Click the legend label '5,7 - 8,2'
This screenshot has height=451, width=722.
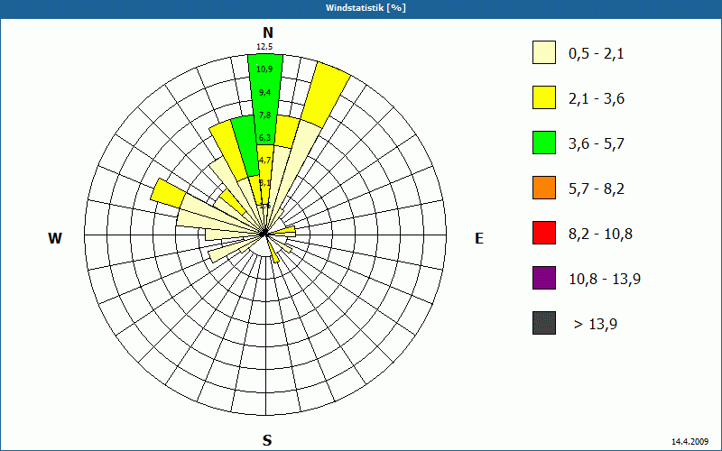pyautogui.click(x=597, y=189)
